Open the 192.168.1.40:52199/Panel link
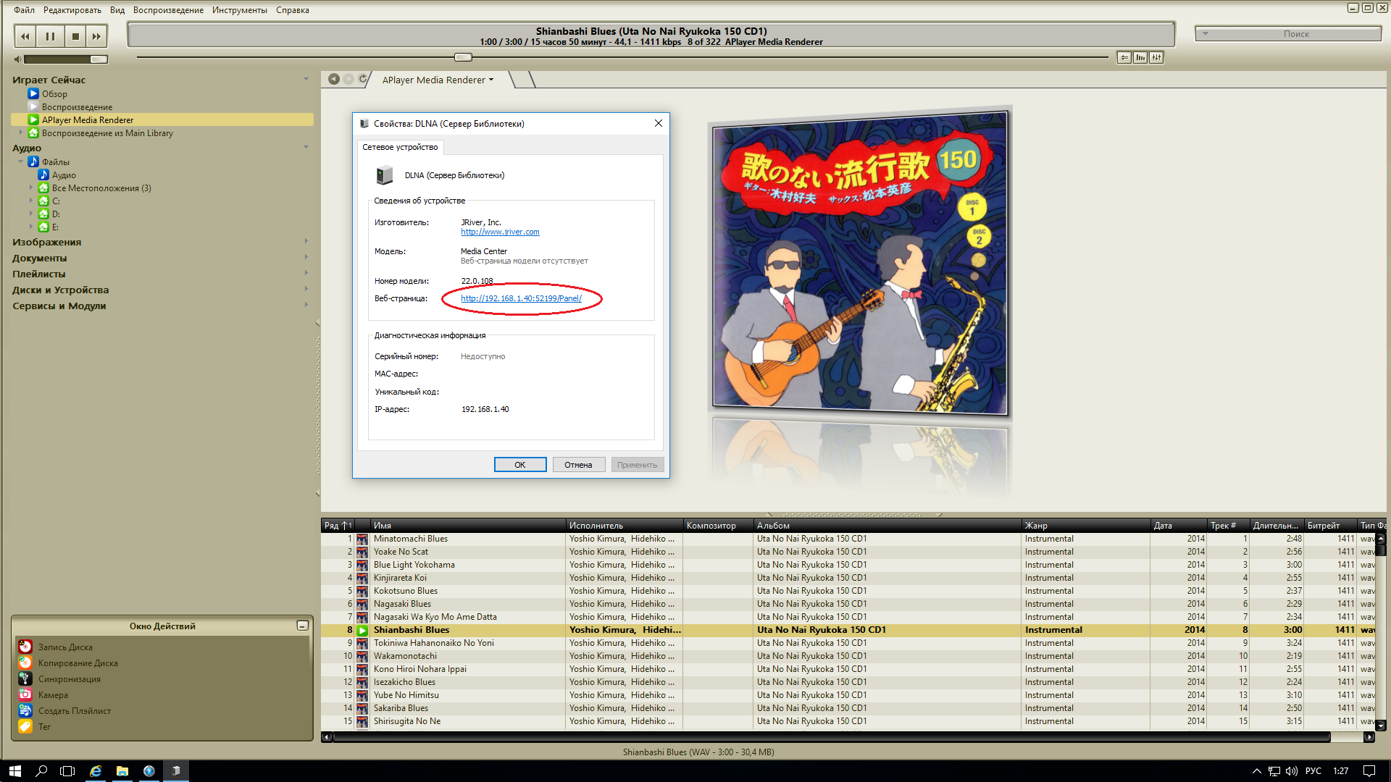This screenshot has width=1391, height=782. pyautogui.click(x=521, y=298)
